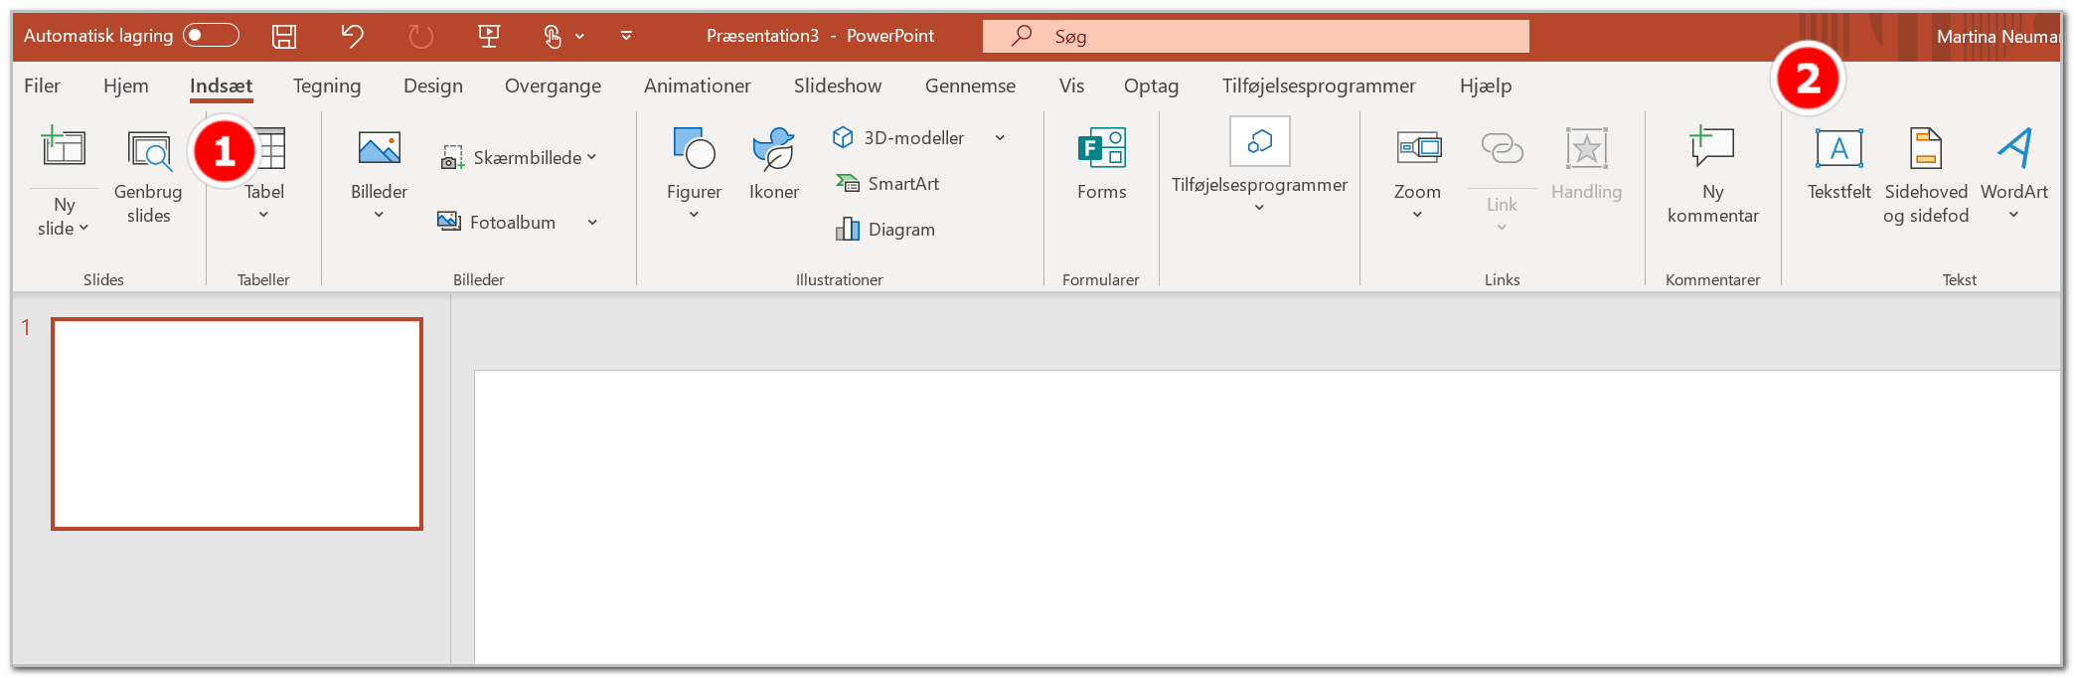Add a Ny kommentar
This screenshot has width=2074, height=678.
pyautogui.click(x=1712, y=174)
